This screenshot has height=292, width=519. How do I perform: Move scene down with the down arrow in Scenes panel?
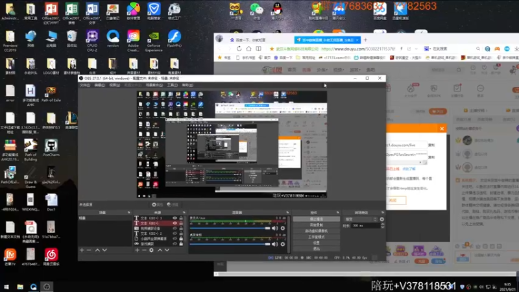[x=104, y=250]
